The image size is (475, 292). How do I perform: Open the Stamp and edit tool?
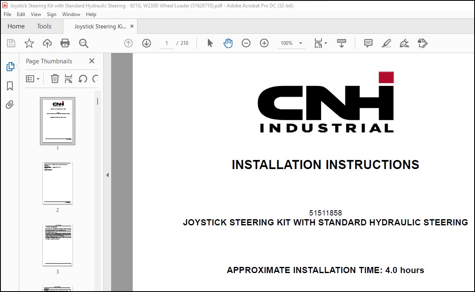(x=423, y=43)
